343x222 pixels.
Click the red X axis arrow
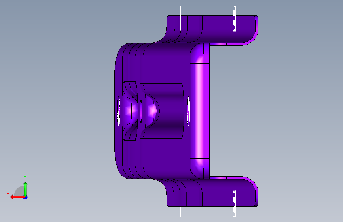point(17,197)
